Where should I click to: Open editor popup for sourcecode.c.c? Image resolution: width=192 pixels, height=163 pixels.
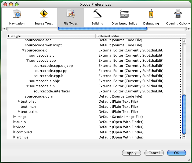(181, 55)
